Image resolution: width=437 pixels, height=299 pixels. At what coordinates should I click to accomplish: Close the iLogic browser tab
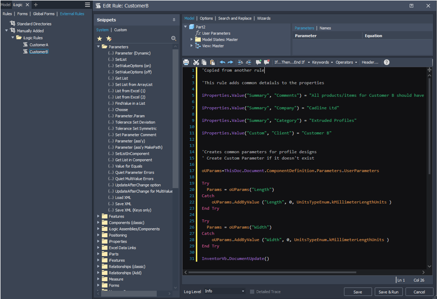point(28,4)
